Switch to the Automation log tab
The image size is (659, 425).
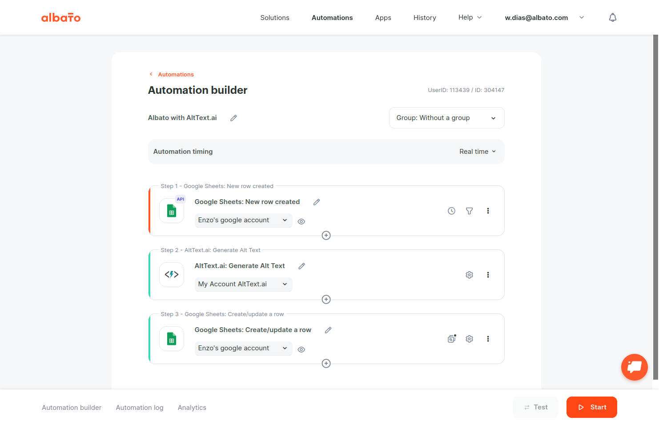point(140,408)
